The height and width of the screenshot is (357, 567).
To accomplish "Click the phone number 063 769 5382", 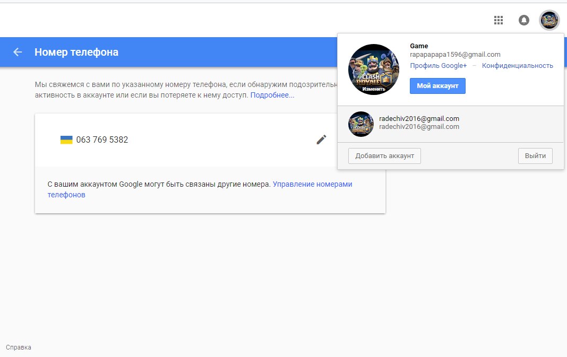I will pyautogui.click(x=102, y=140).
